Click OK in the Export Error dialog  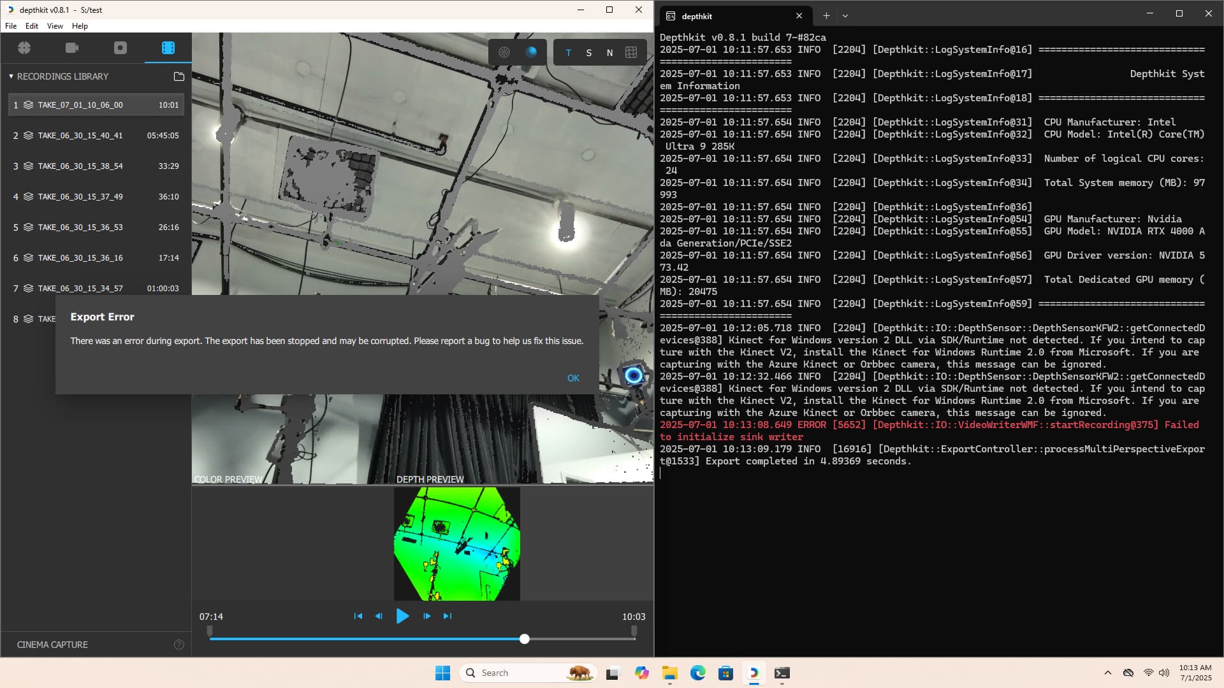point(573,378)
